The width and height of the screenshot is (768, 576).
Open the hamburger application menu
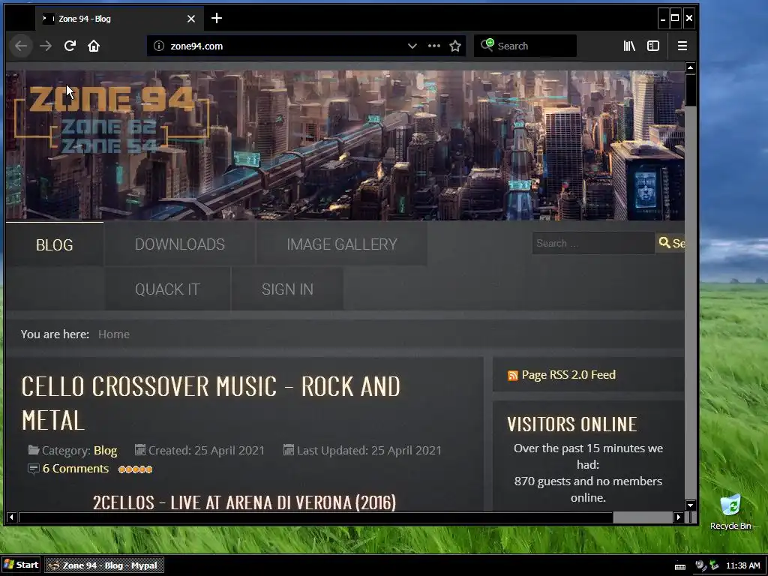(682, 46)
